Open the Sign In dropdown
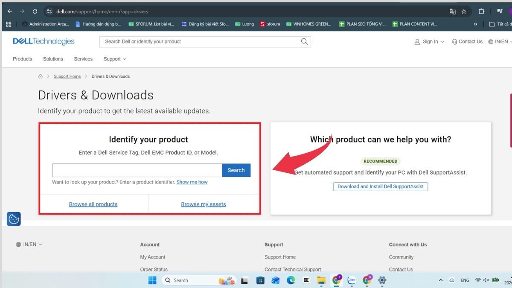The width and height of the screenshot is (512, 288). pyautogui.click(x=429, y=41)
